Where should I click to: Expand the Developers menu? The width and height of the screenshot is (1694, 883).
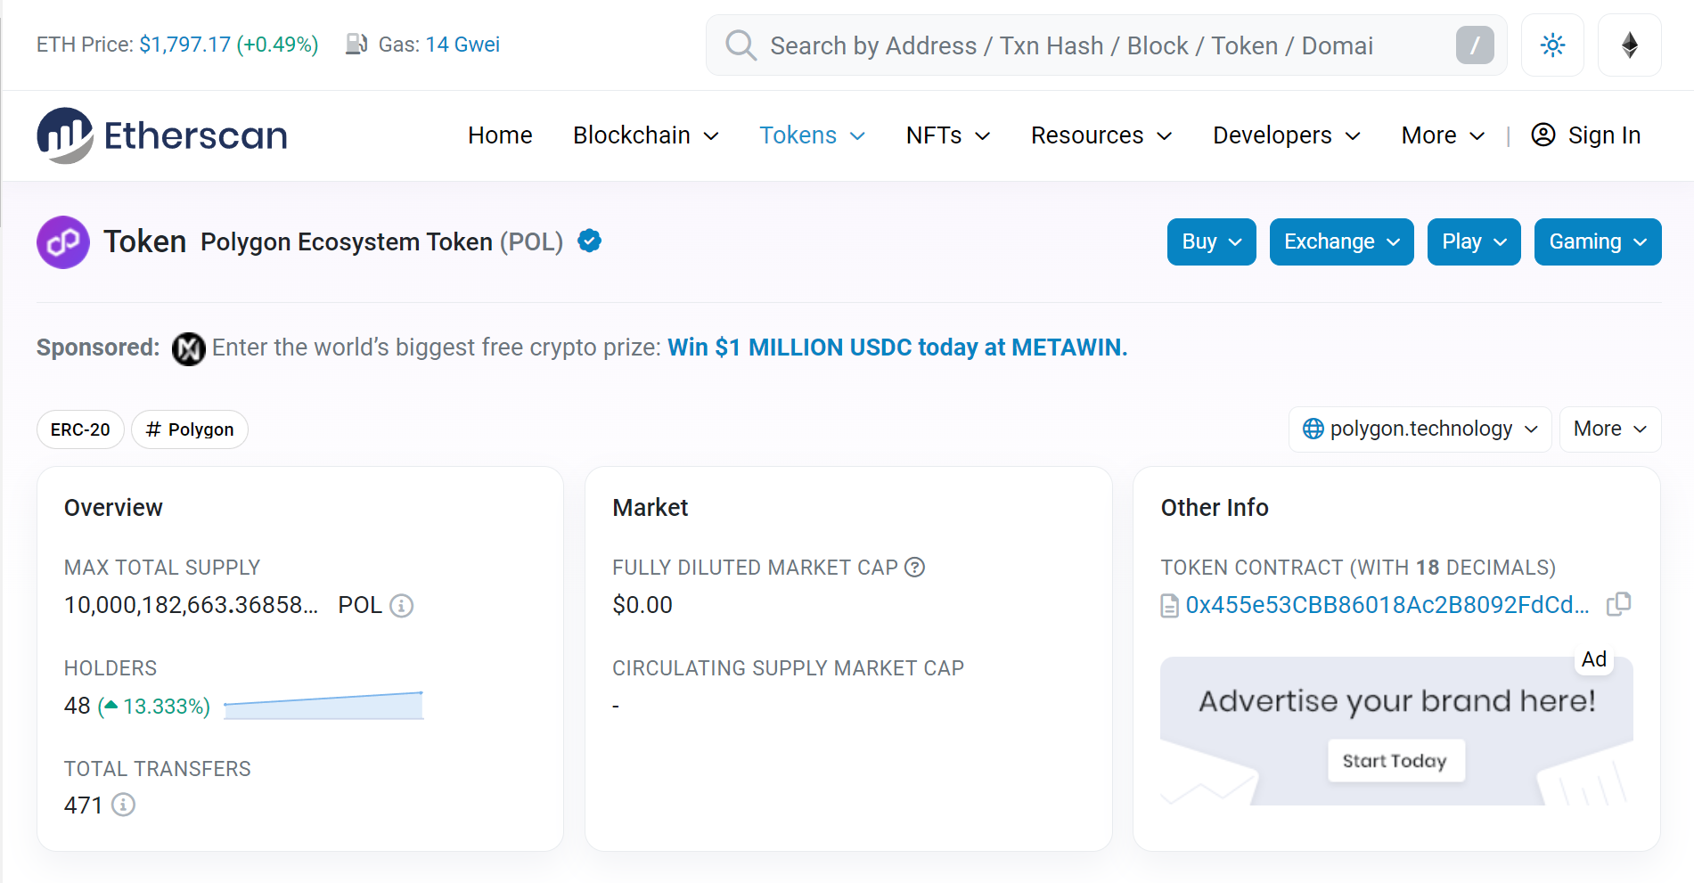(x=1287, y=135)
